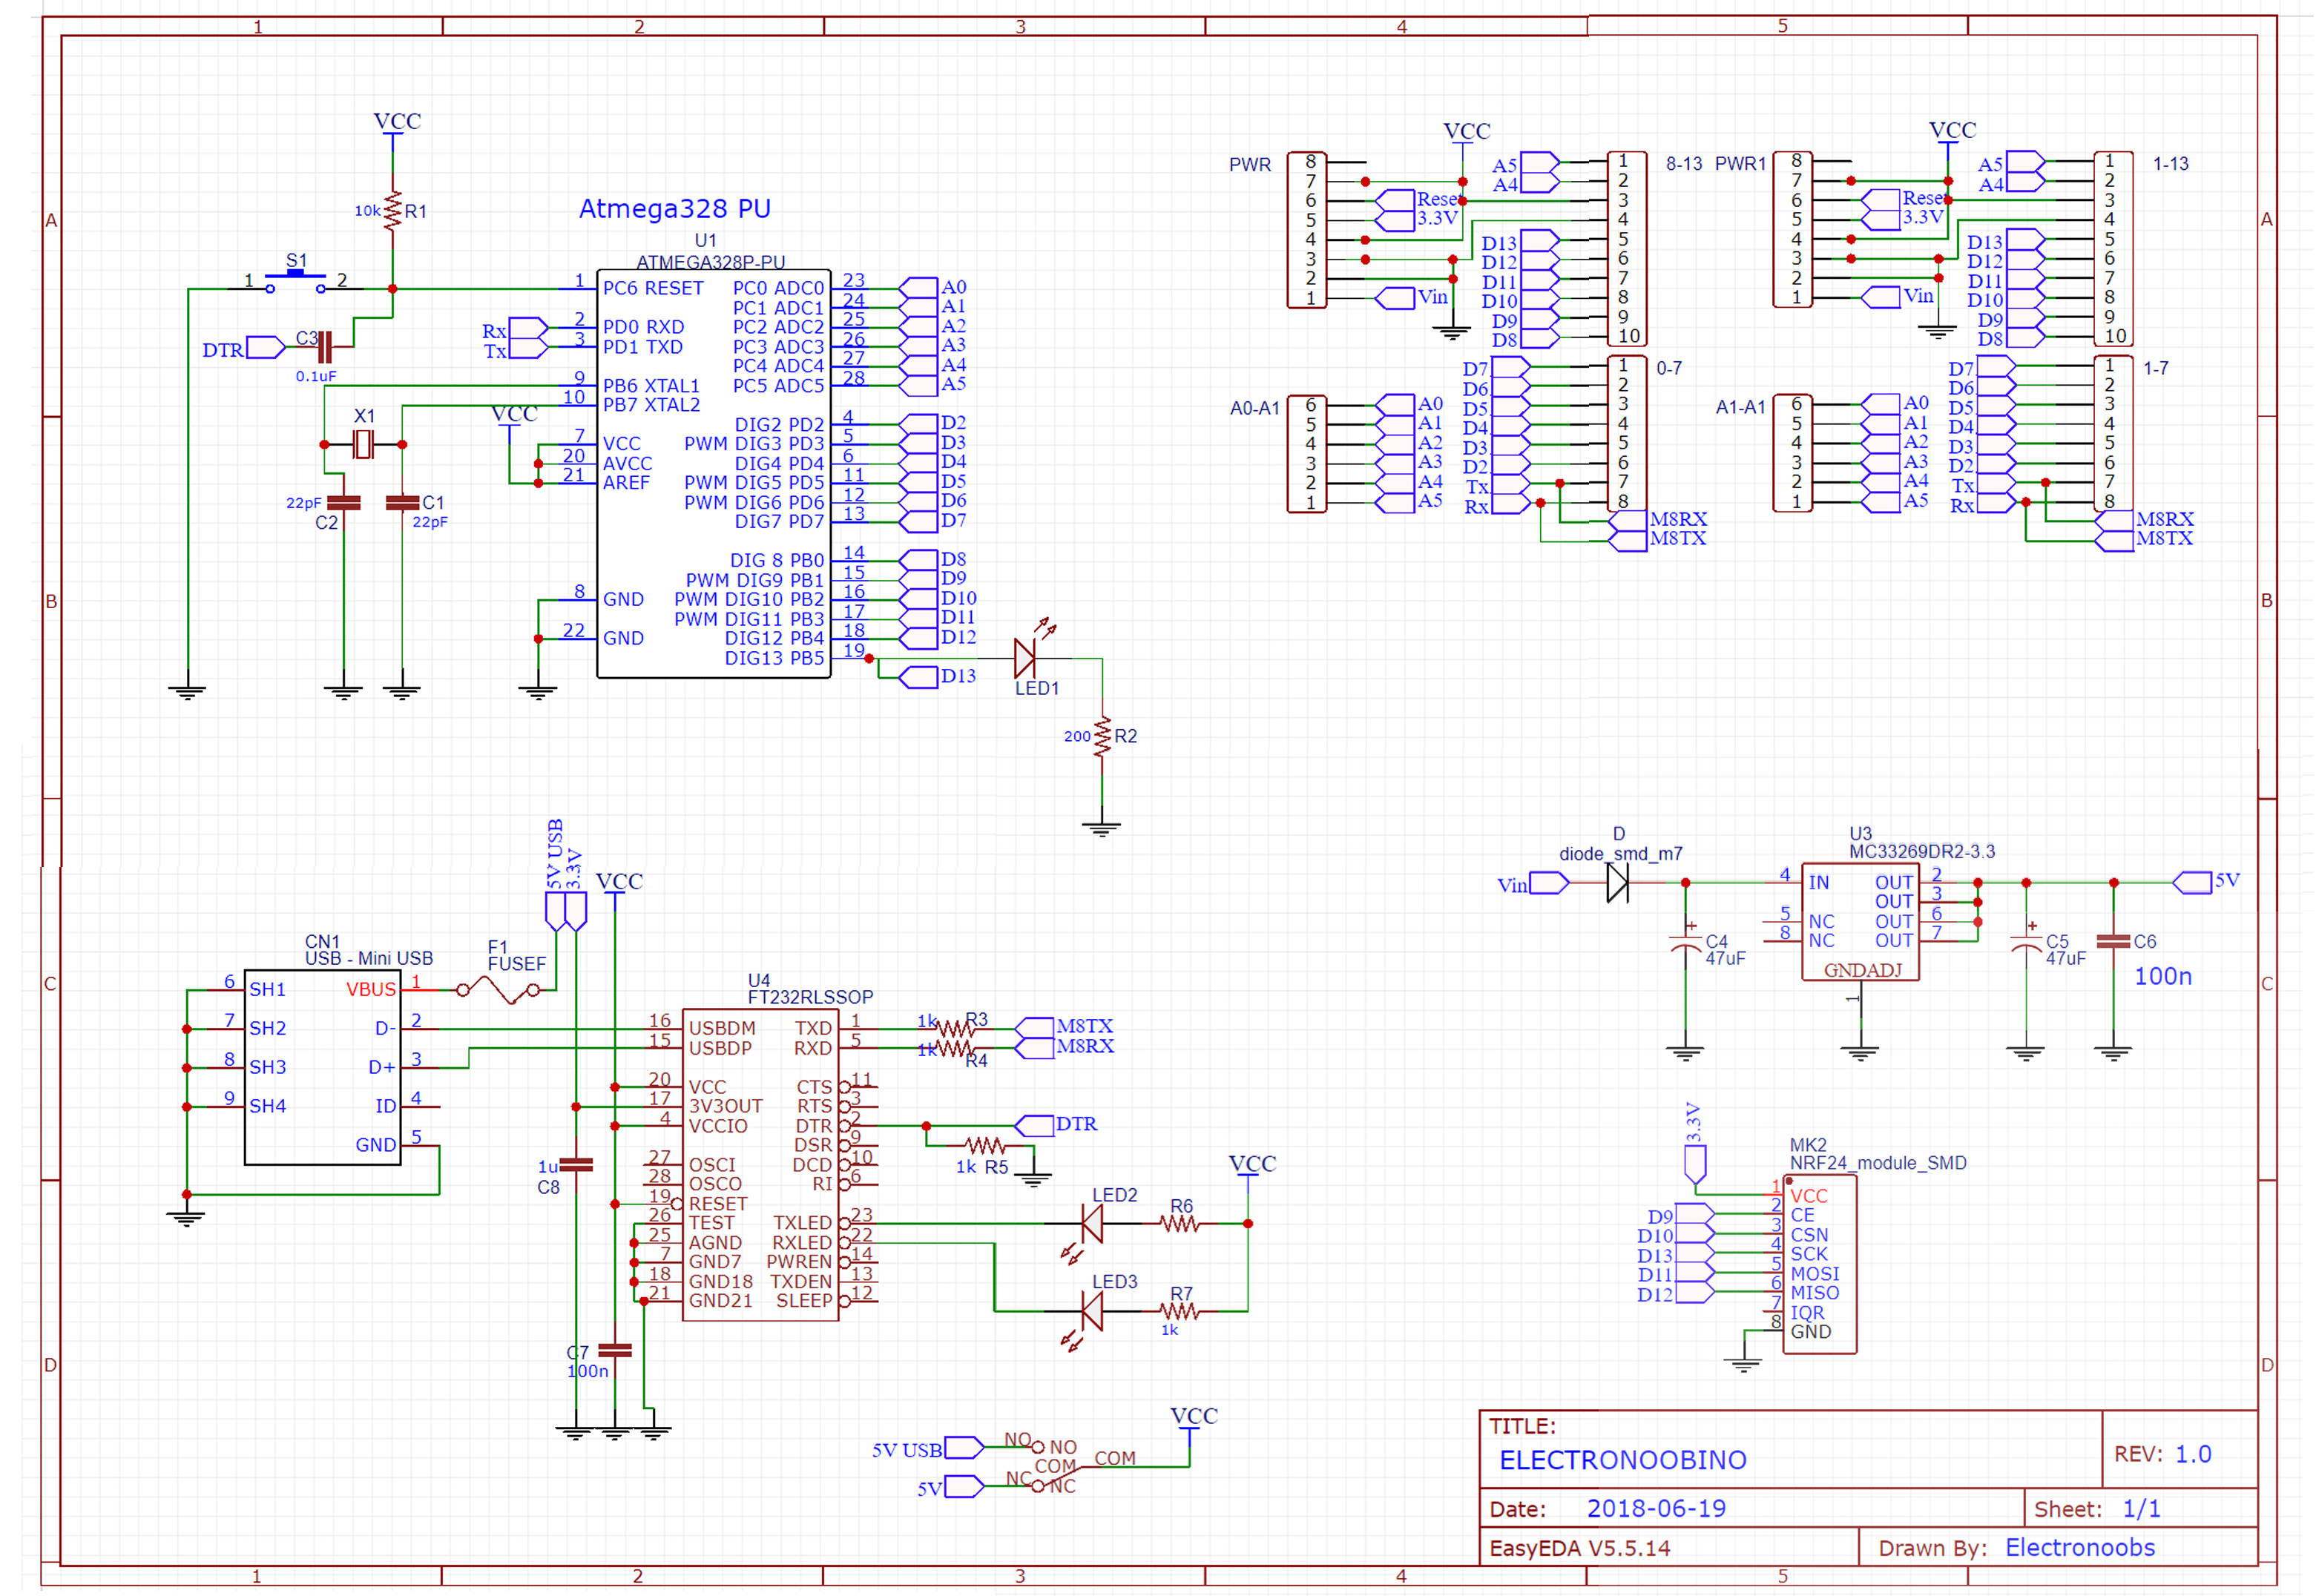Select the ATMEGA328P-PU part name label

point(711,262)
